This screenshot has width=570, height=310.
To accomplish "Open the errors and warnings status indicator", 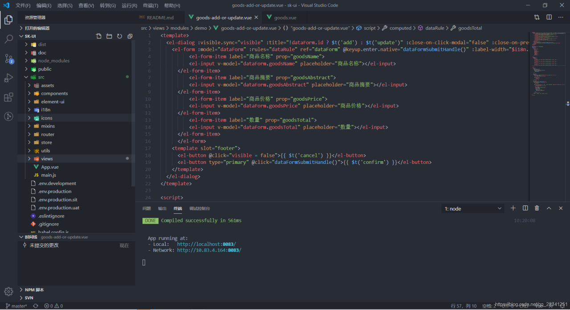I will click(x=53, y=306).
